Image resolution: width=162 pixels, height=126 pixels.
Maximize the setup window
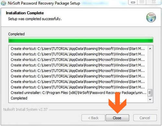pyautogui.click(x=142, y=2)
